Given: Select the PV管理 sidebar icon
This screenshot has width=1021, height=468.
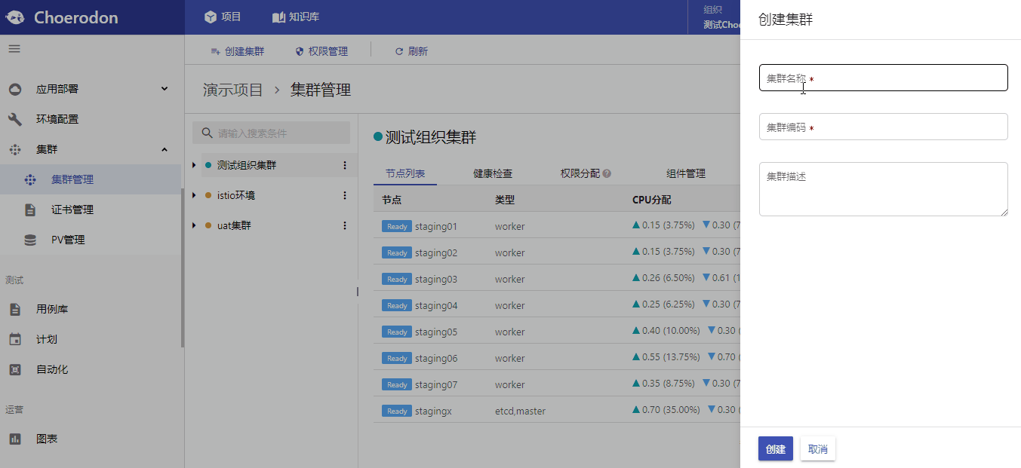Looking at the screenshot, I should 29,239.
